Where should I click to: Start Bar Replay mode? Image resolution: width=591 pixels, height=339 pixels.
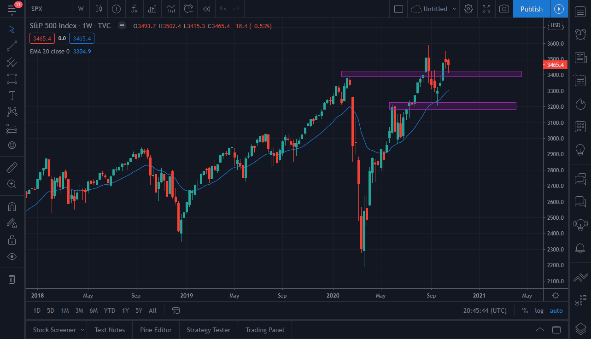pyautogui.click(x=206, y=9)
